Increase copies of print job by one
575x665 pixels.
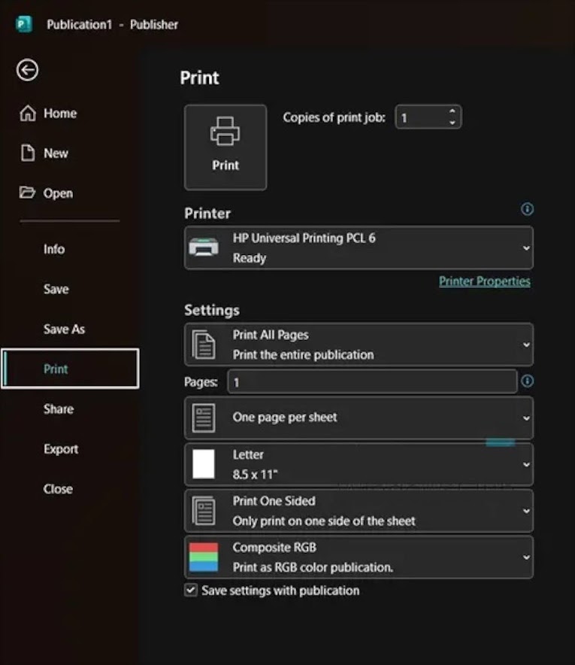(452, 111)
